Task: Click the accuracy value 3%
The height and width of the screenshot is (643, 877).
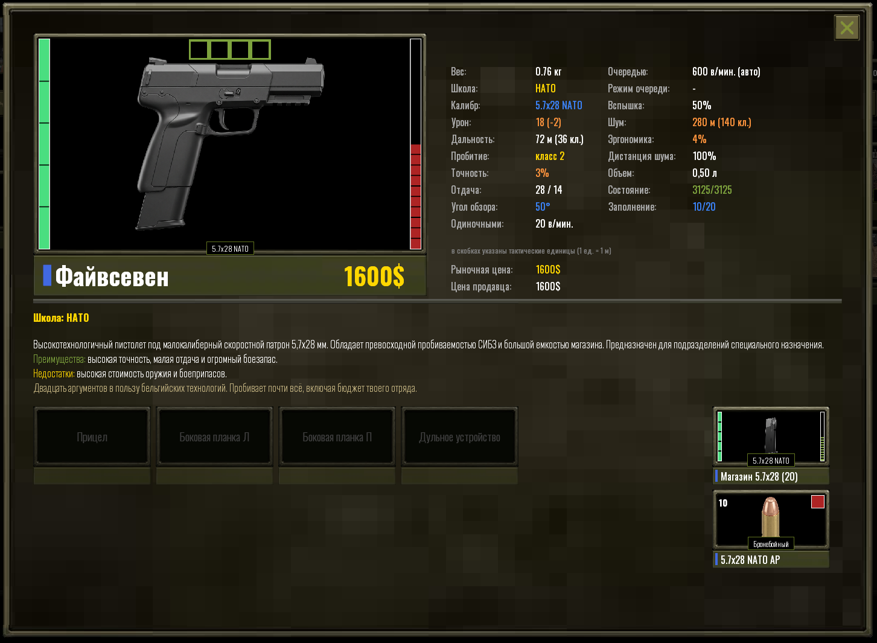Action: click(542, 173)
